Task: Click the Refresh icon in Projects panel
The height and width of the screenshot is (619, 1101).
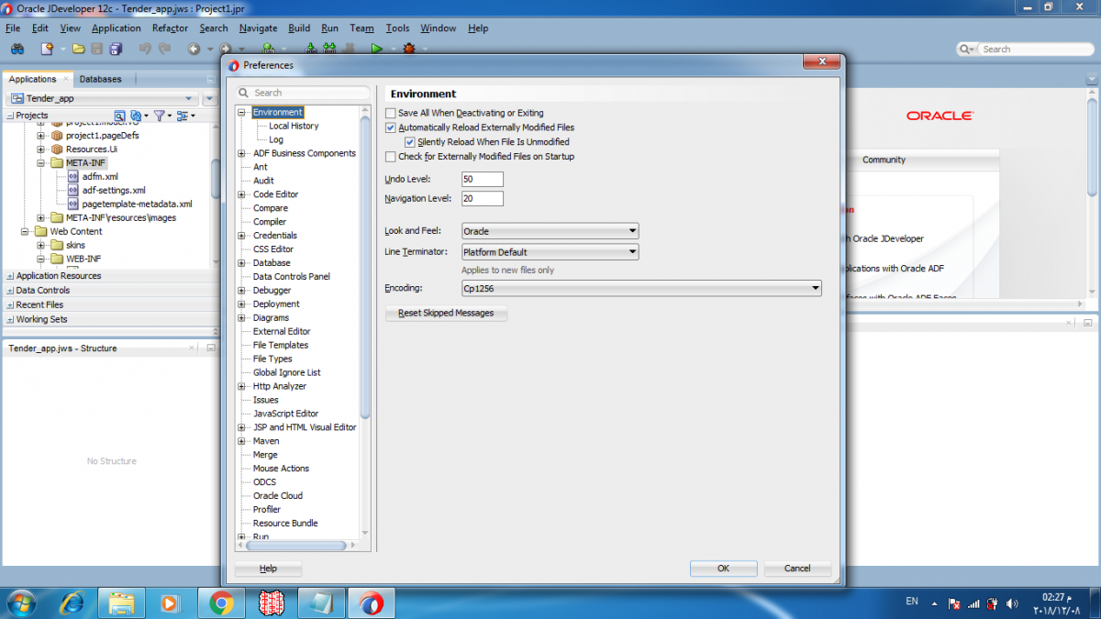Action: [x=135, y=116]
